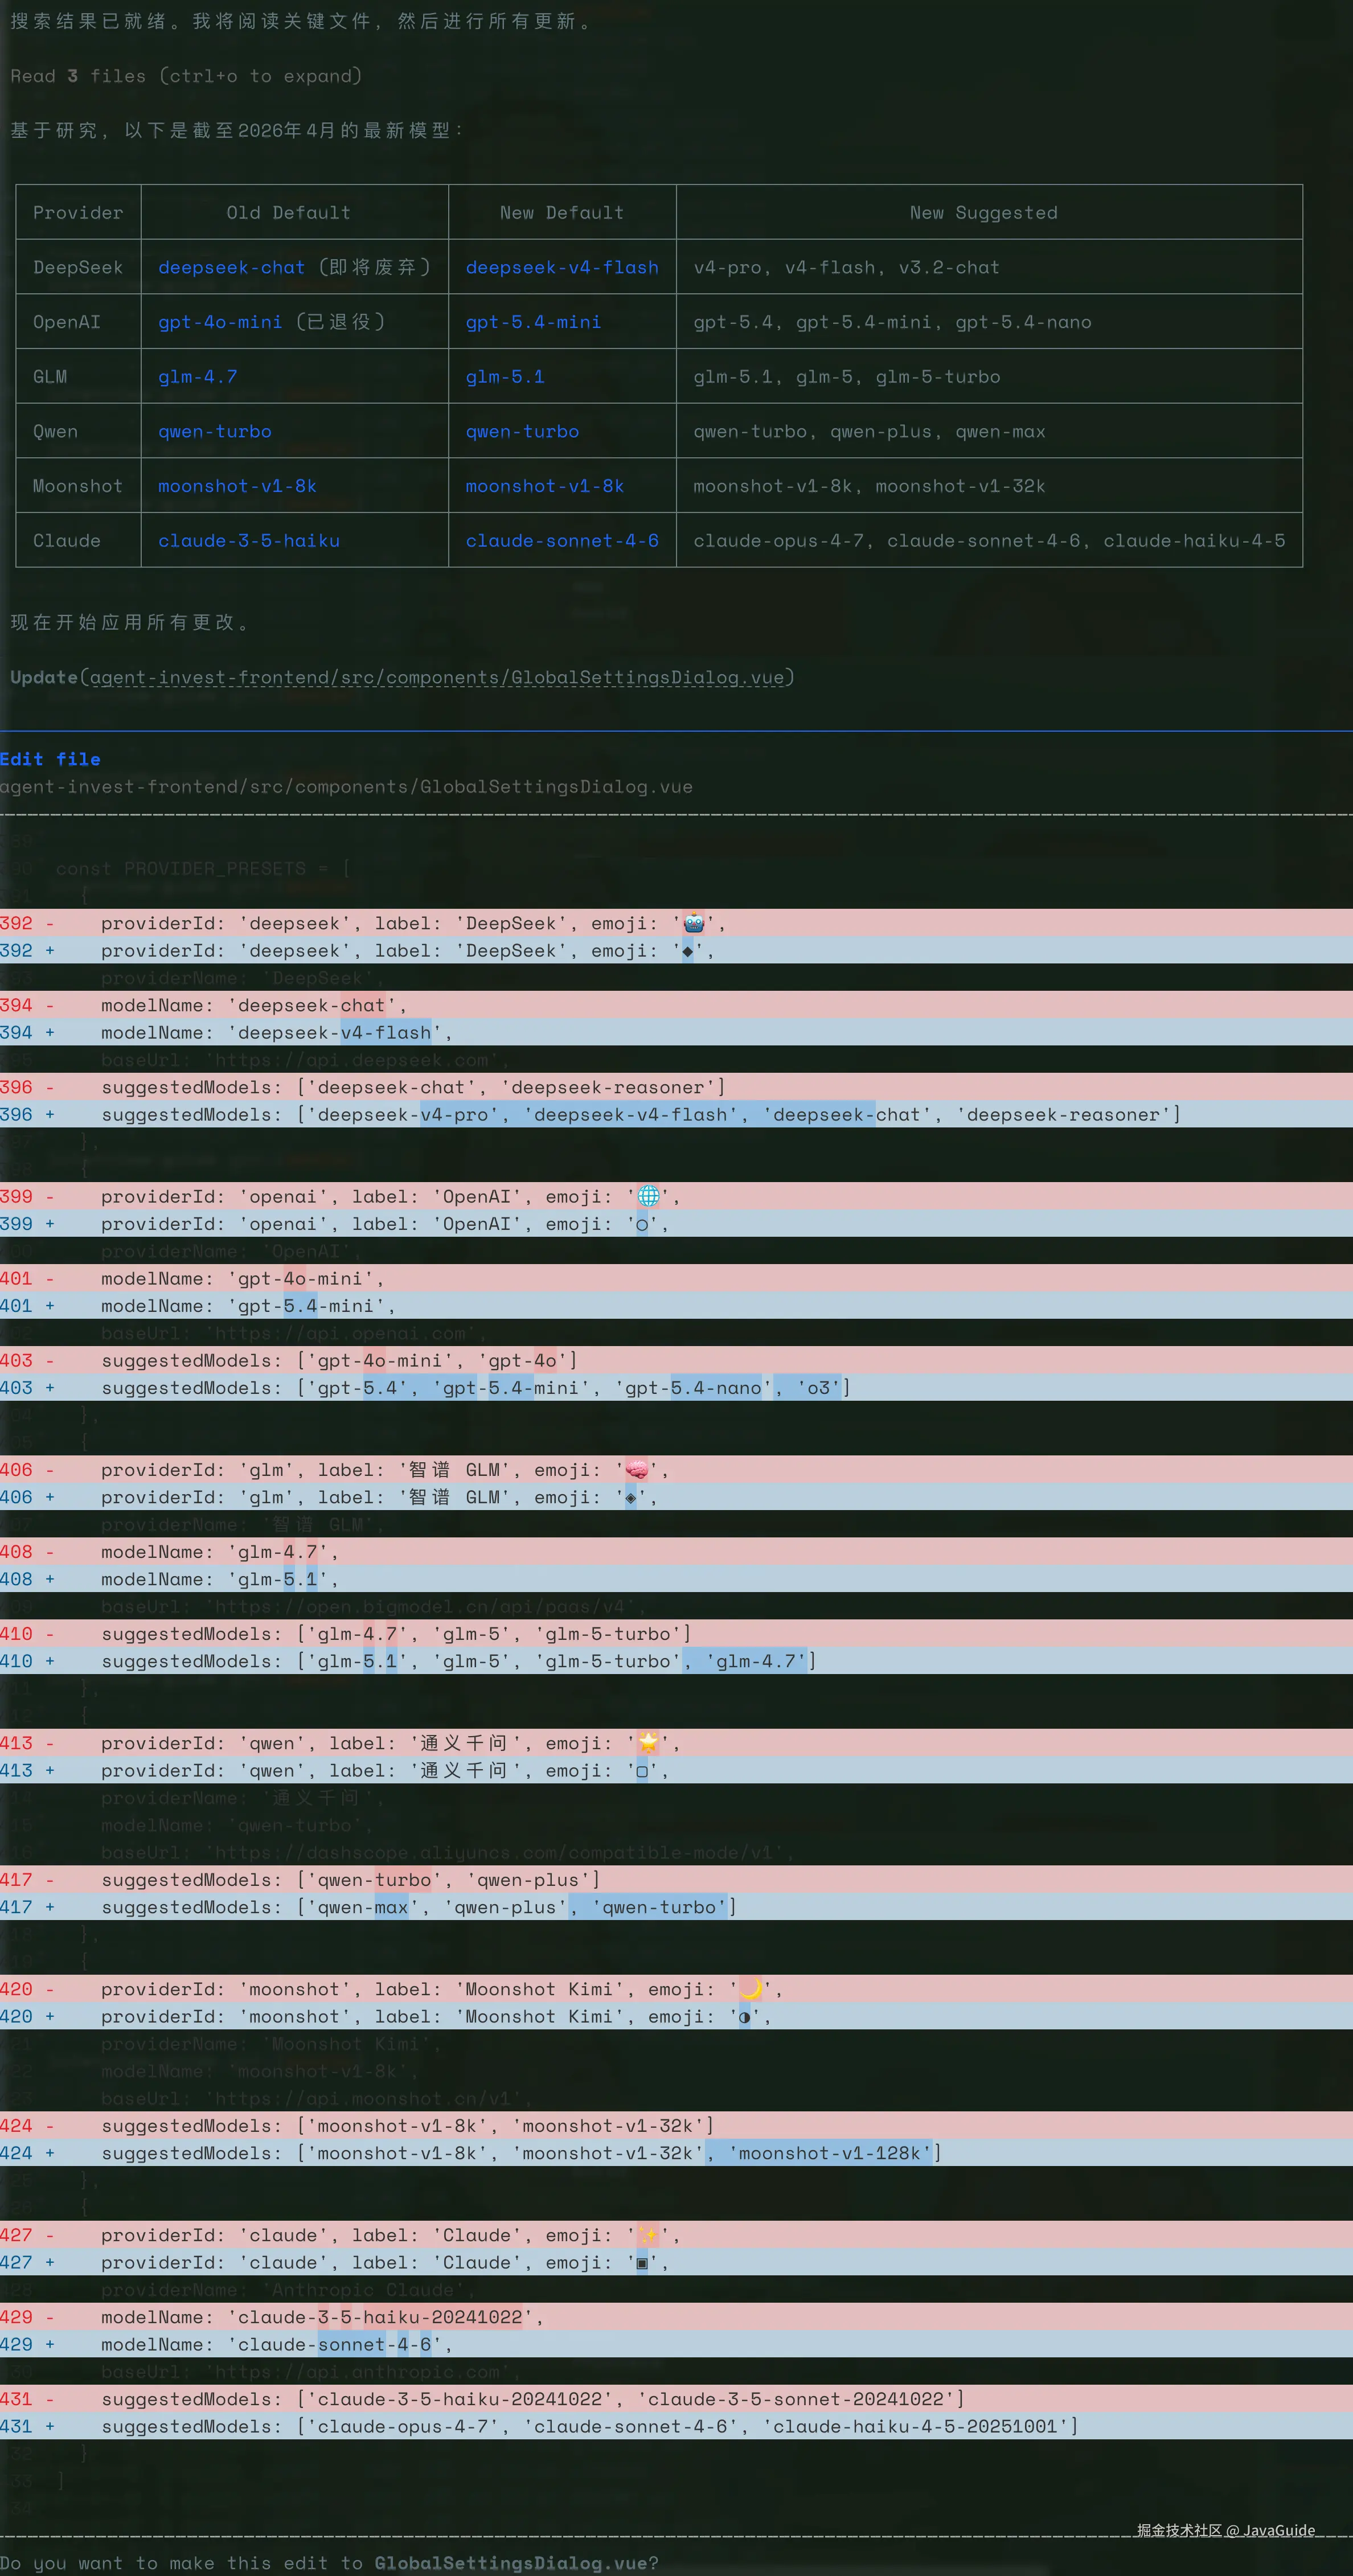This screenshot has width=1353, height=2576.
Task: Click the robot emoji on removed line 392
Action: tap(693, 923)
